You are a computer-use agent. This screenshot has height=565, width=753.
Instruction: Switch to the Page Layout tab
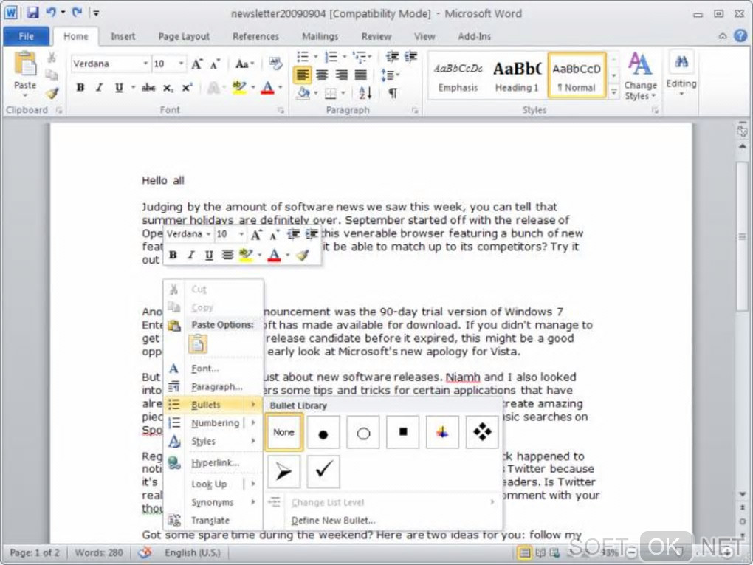[x=184, y=36]
